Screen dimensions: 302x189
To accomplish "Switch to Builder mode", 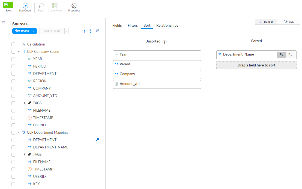I will point(266,22).
